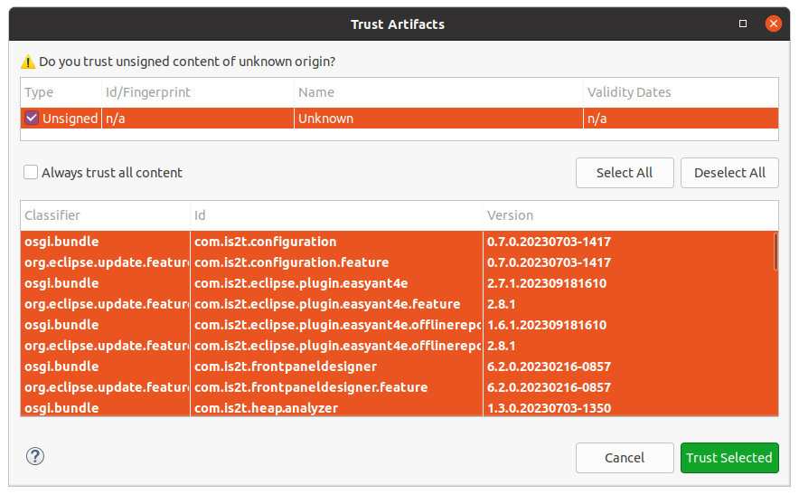Image resolution: width=799 pixels, height=495 pixels.
Task: Select com.is2t.frontpaneldesigner bundle row
Action: pyautogui.click(x=399, y=366)
